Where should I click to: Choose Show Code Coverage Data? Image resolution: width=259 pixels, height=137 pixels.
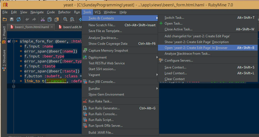[120, 44]
